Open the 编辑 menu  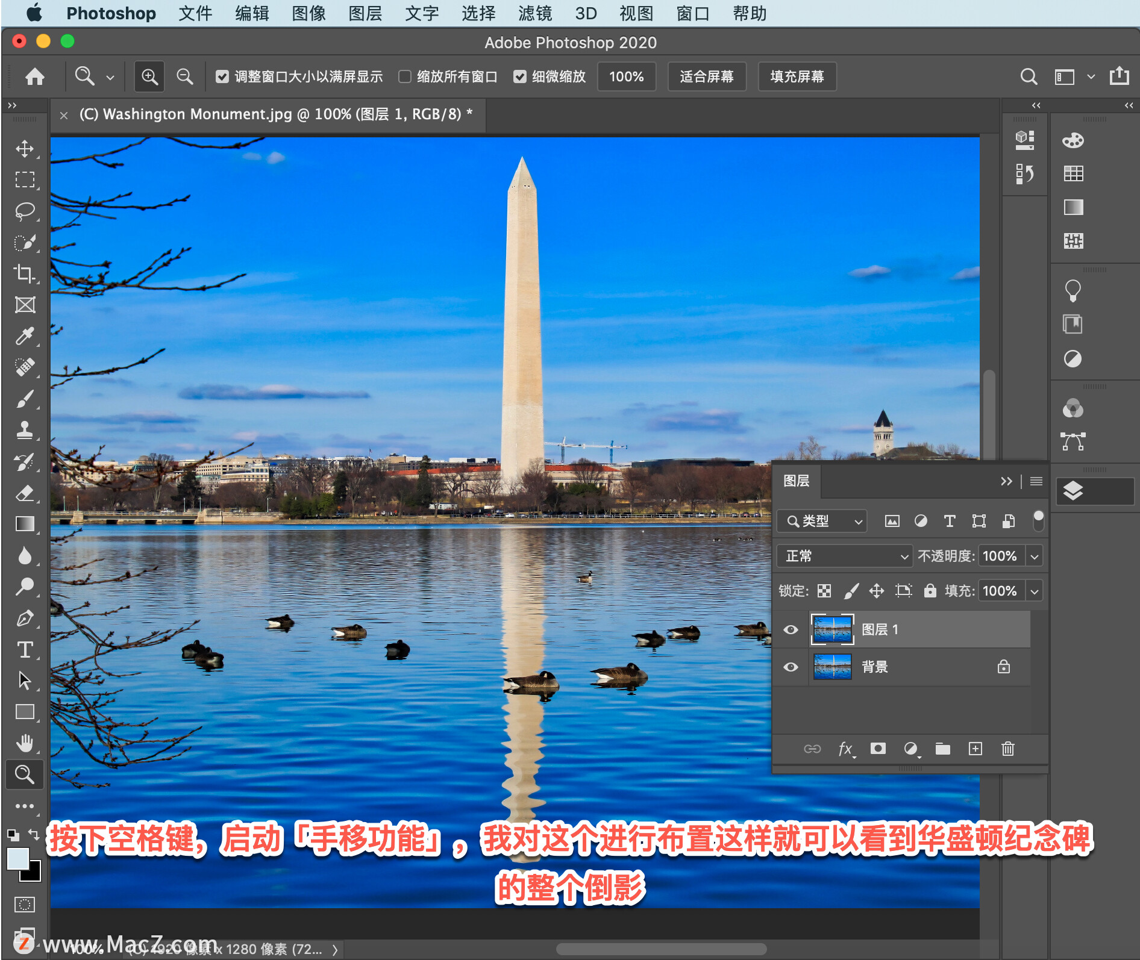pos(252,13)
